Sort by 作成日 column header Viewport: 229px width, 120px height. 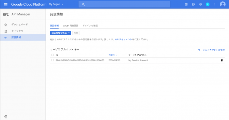(113, 55)
